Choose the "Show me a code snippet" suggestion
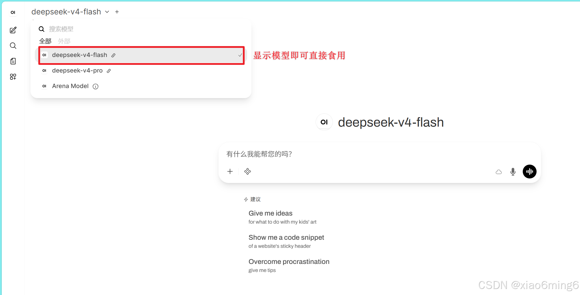This screenshot has height=295, width=580. click(x=286, y=241)
